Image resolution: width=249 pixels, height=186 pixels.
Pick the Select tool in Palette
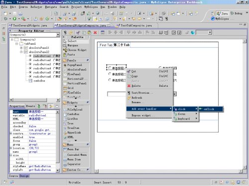point(76,41)
